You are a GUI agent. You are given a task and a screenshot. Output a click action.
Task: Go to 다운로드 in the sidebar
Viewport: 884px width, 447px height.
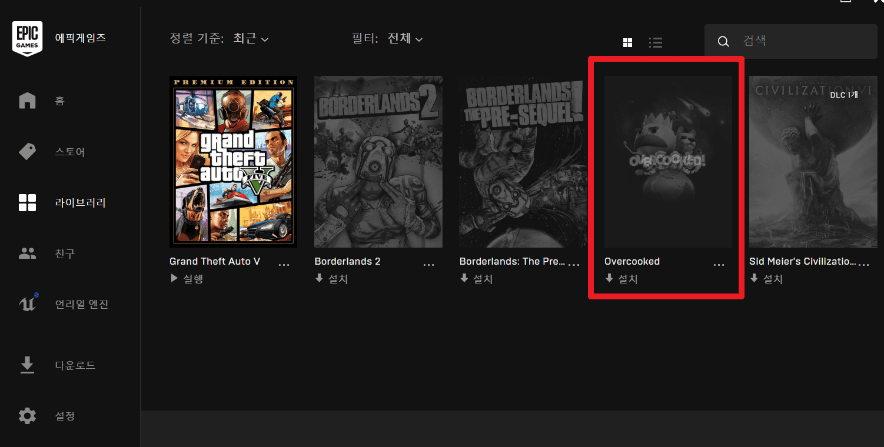[x=75, y=365]
